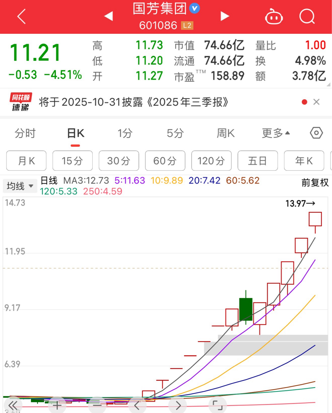Choose the 年K period button
The height and width of the screenshot is (413, 332).
(x=304, y=161)
